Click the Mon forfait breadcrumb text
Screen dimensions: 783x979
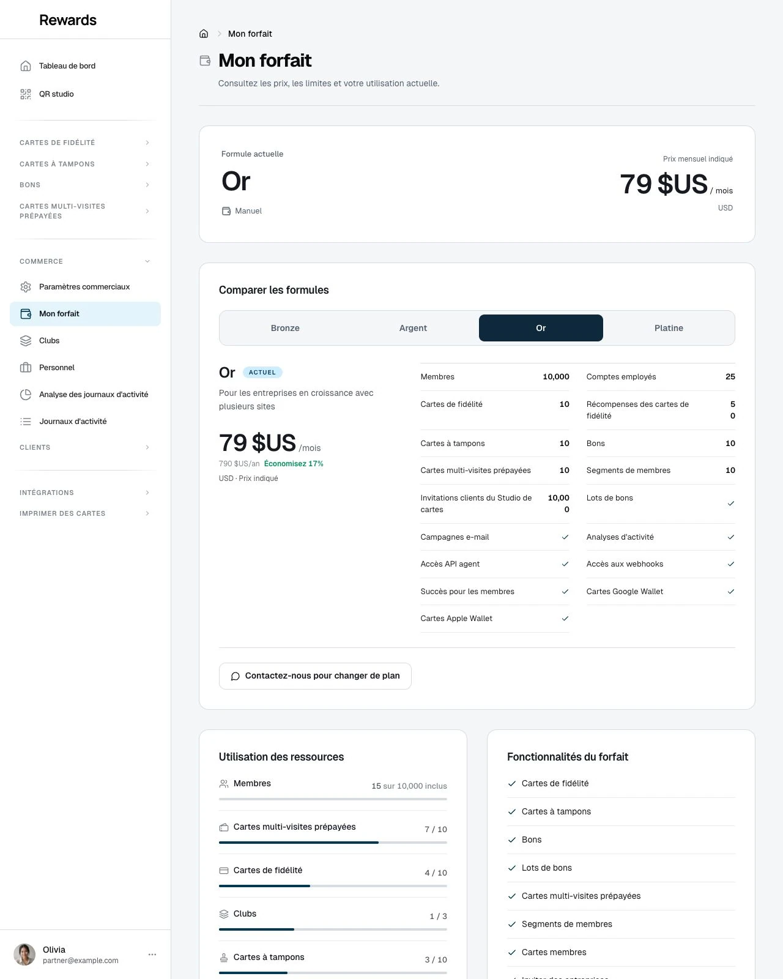coord(250,34)
